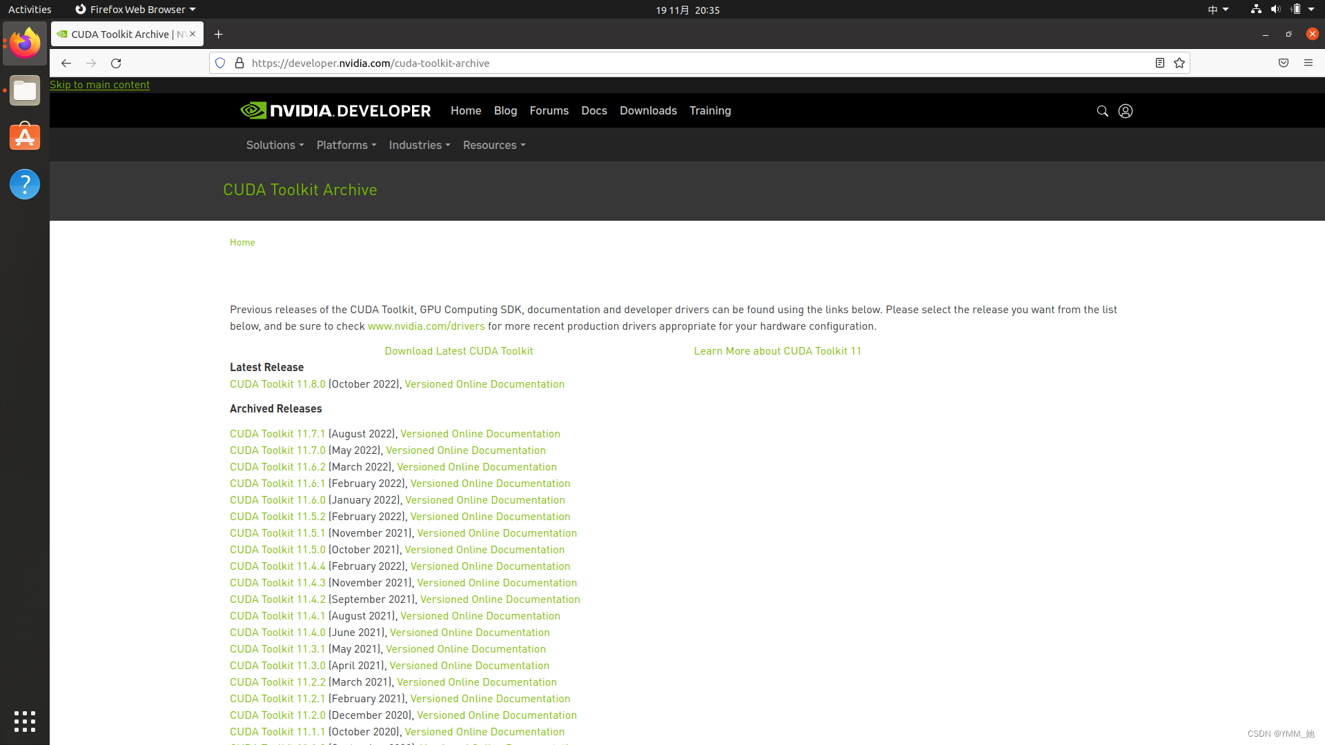The height and width of the screenshot is (745, 1325).
Task: Click the NVIDIA Developer logo
Action: tap(335, 110)
